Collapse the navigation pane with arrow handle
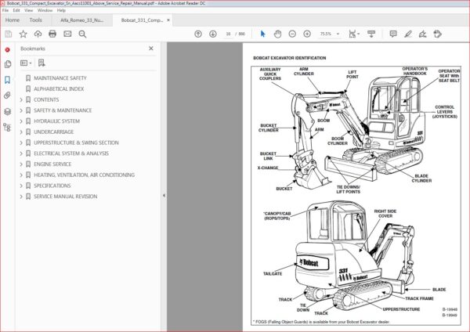This screenshot has height=332, width=470. (164, 196)
